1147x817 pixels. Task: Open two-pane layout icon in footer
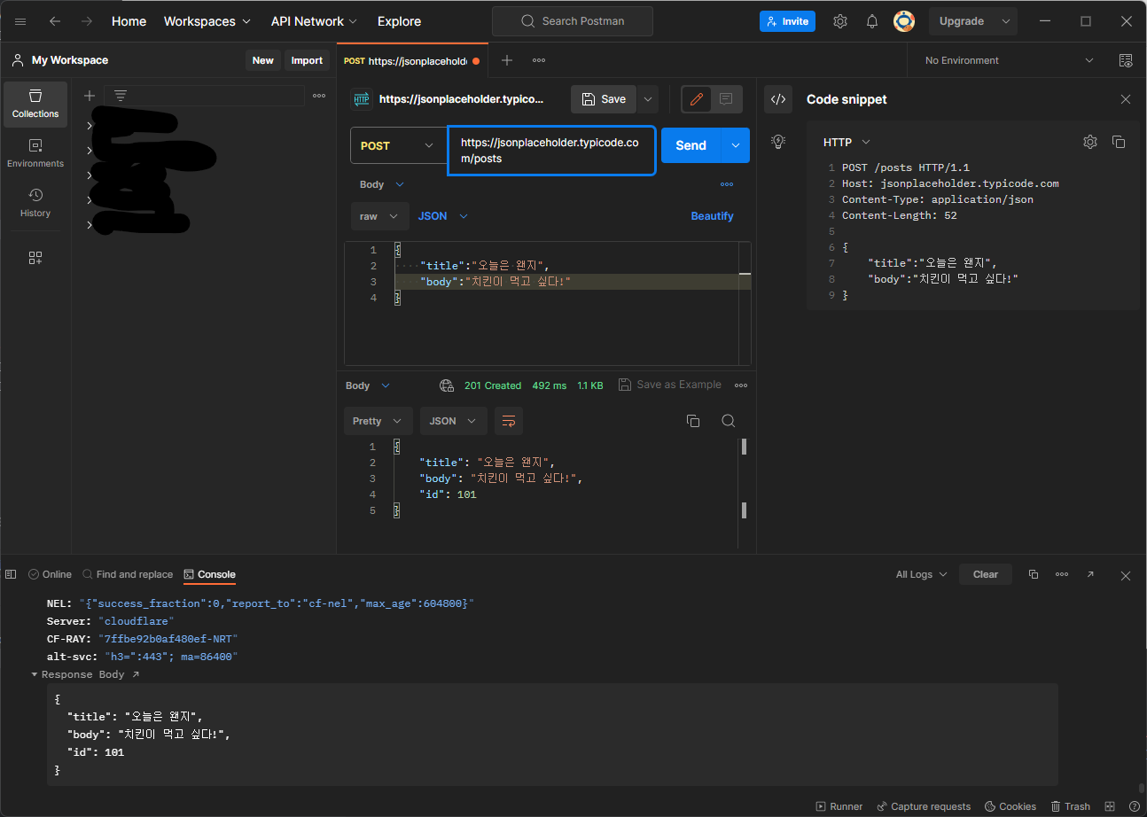1110,806
